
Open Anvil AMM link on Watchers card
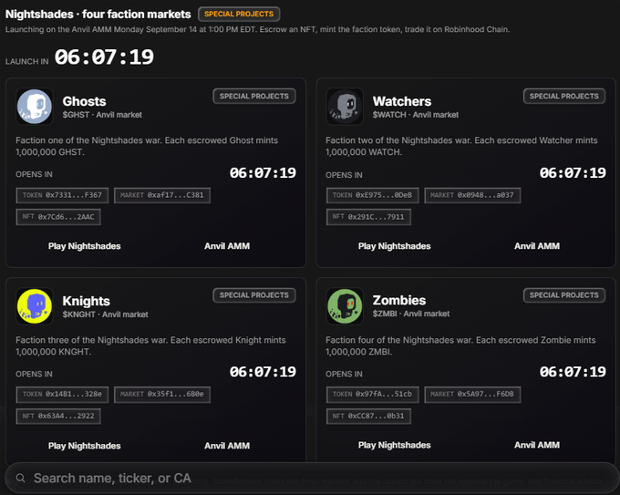click(537, 246)
